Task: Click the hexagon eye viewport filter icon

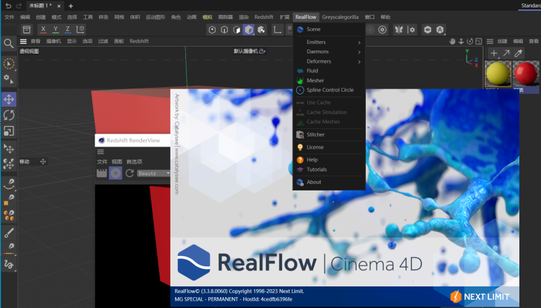Action: tap(427, 30)
